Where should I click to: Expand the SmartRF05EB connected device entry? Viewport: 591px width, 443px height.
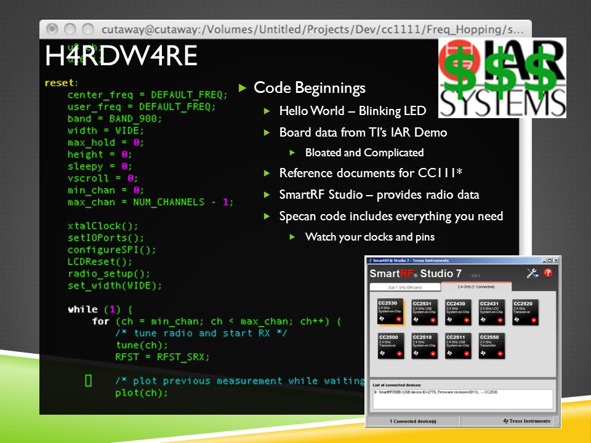(x=376, y=392)
